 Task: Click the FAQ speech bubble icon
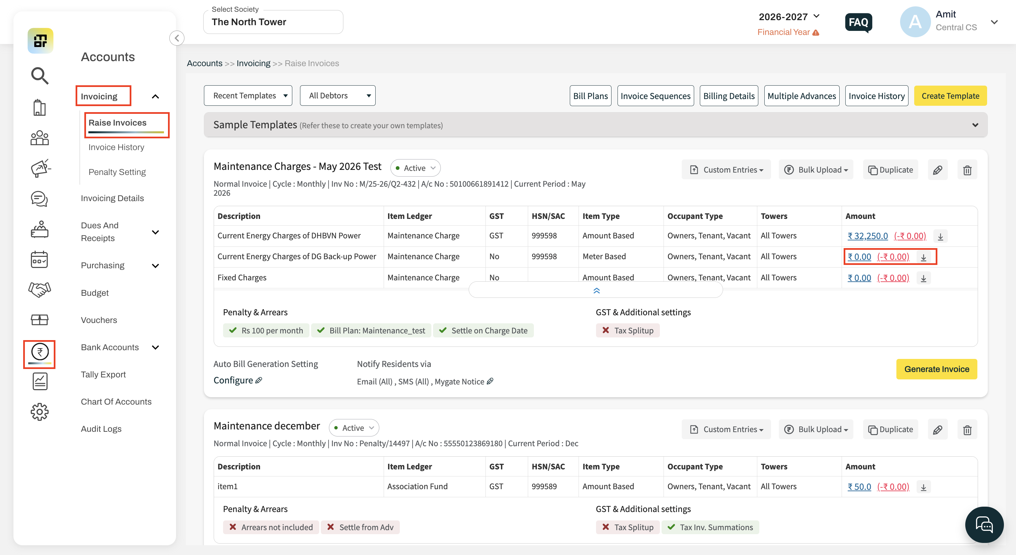tap(858, 22)
